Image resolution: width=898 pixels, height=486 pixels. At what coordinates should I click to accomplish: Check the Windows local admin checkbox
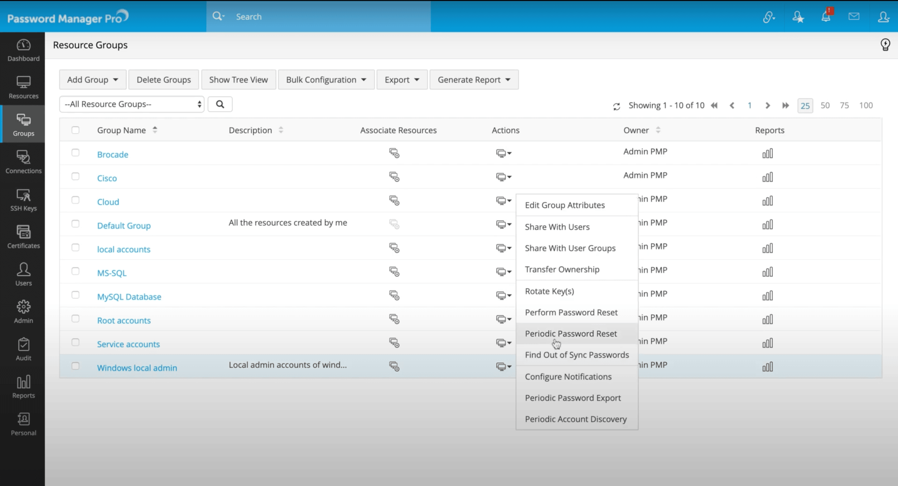(75, 366)
